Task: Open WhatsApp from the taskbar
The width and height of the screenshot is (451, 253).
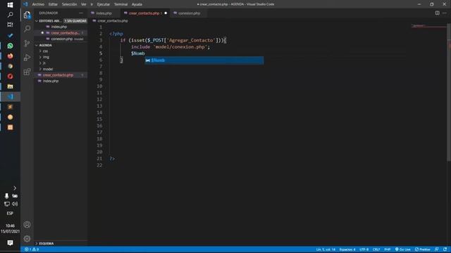Action: [x=10, y=46]
